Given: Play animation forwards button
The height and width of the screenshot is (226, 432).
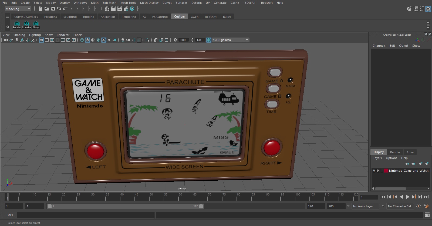Looking at the screenshot, I should (x=408, y=197).
